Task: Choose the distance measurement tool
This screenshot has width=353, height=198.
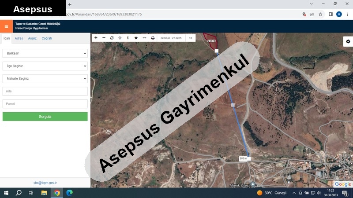Action: click(x=144, y=38)
